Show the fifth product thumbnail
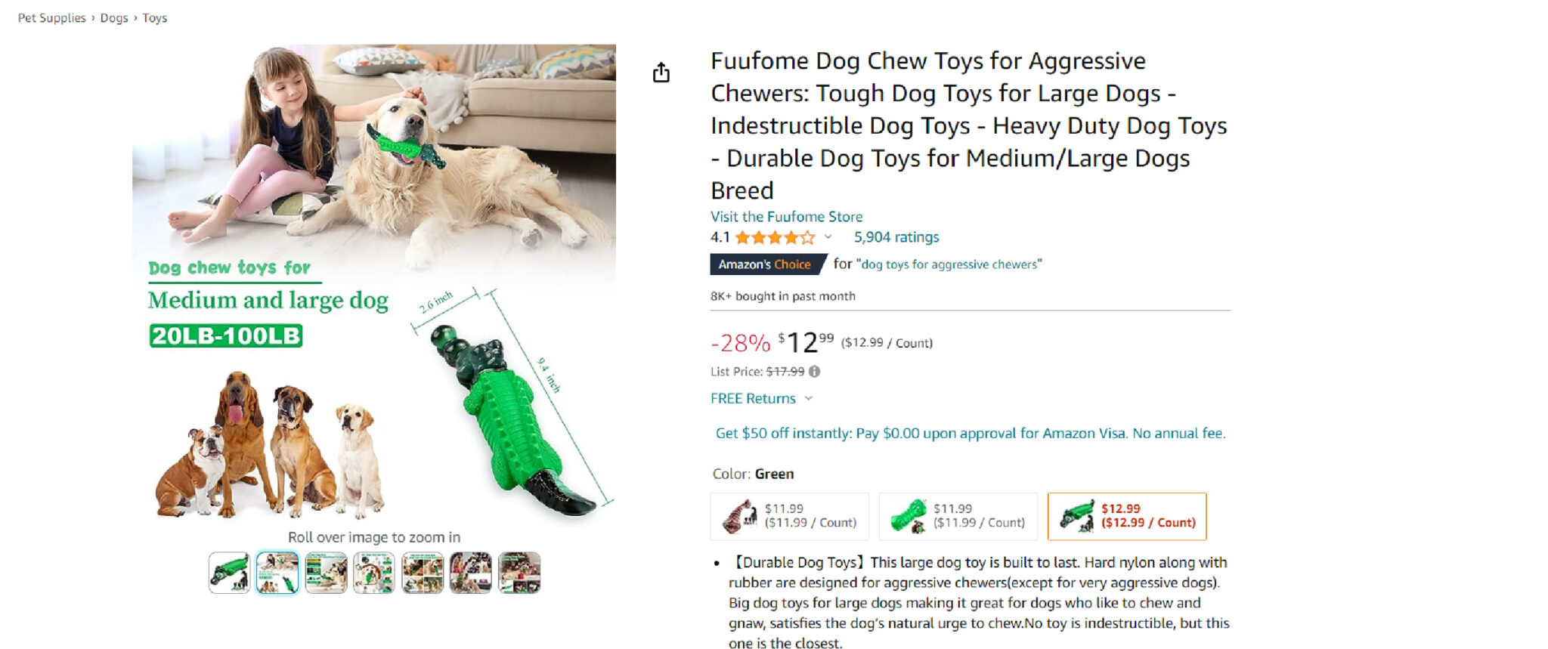Image resolution: width=1548 pixels, height=649 pixels. pyautogui.click(x=423, y=573)
